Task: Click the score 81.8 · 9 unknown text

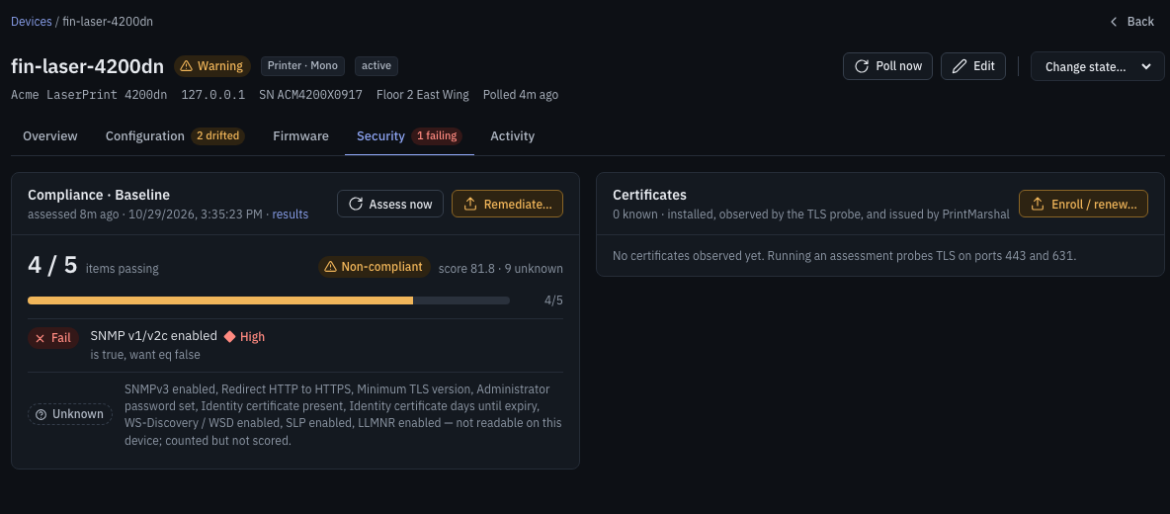Action: (x=501, y=269)
